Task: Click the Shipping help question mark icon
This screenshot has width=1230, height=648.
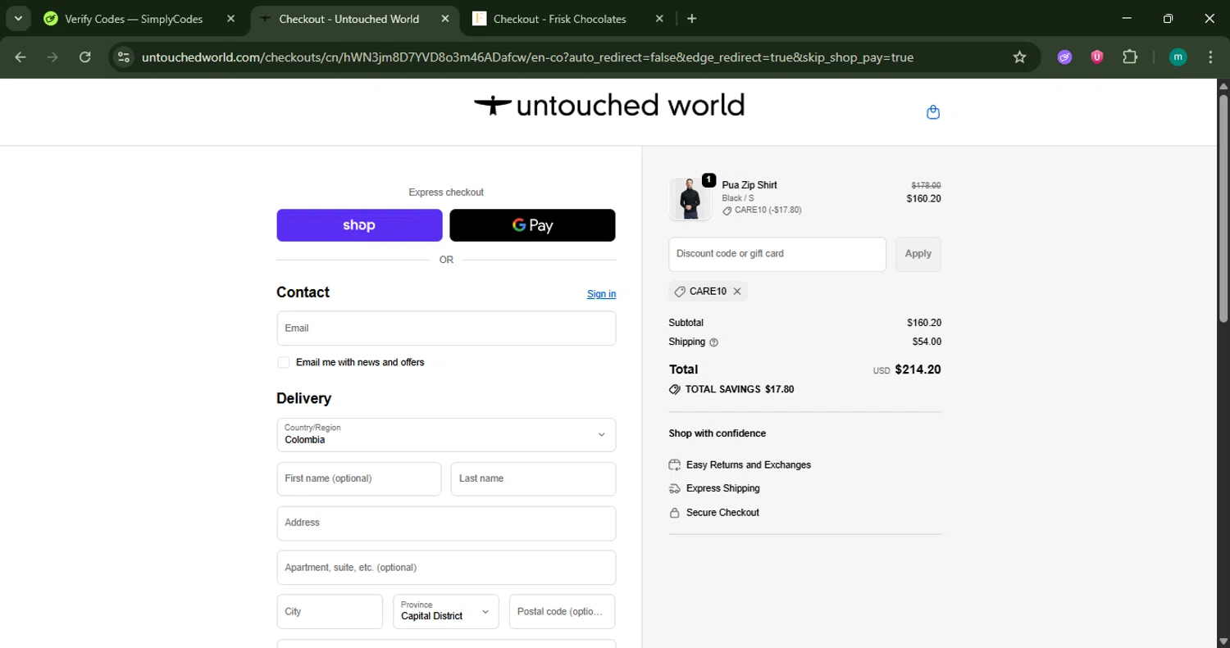Action: pos(713,342)
